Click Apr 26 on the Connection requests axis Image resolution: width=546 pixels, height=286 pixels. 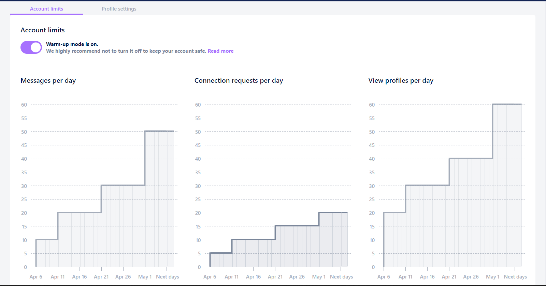click(x=297, y=277)
